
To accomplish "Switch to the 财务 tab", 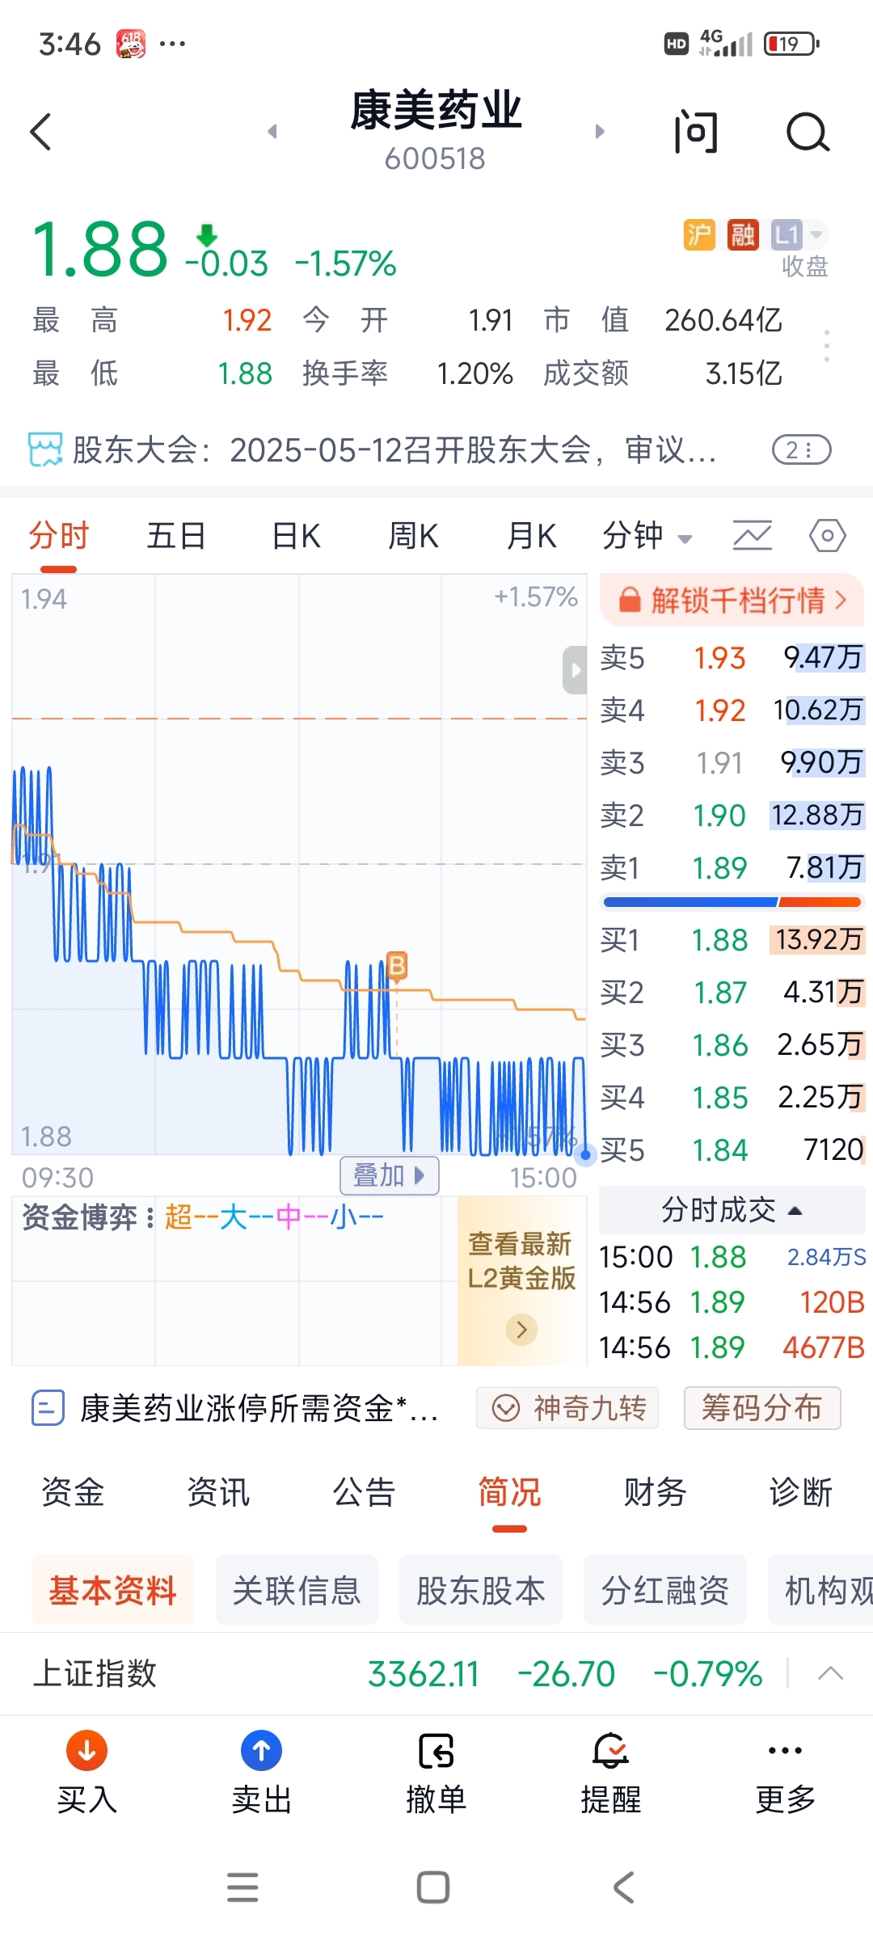I will pos(655,1492).
